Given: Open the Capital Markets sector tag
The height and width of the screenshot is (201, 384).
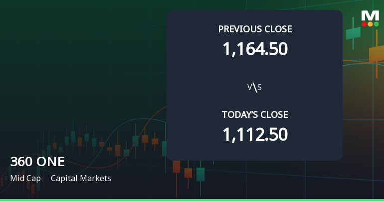Looking at the screenshot, I should click(x=81, y=178).
